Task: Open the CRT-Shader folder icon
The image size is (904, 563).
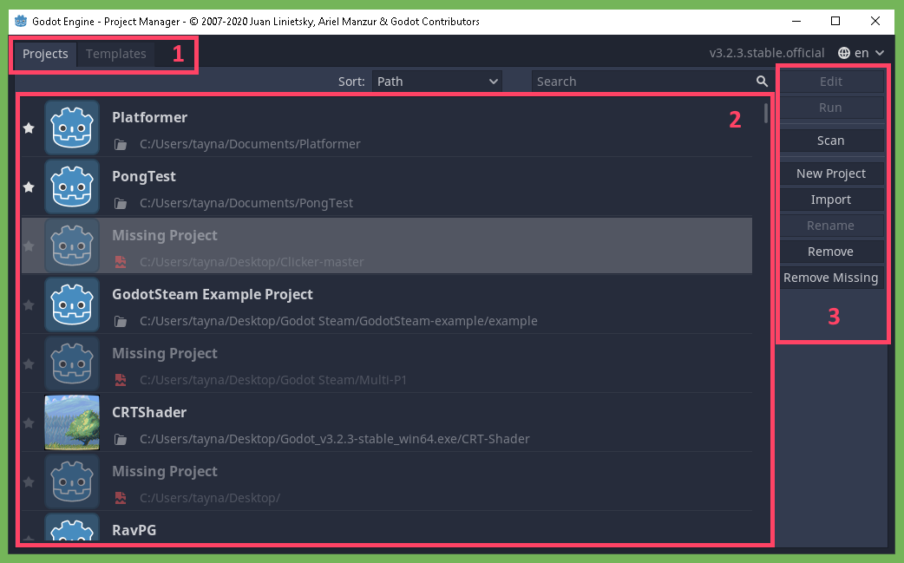Action: point(121,439)
